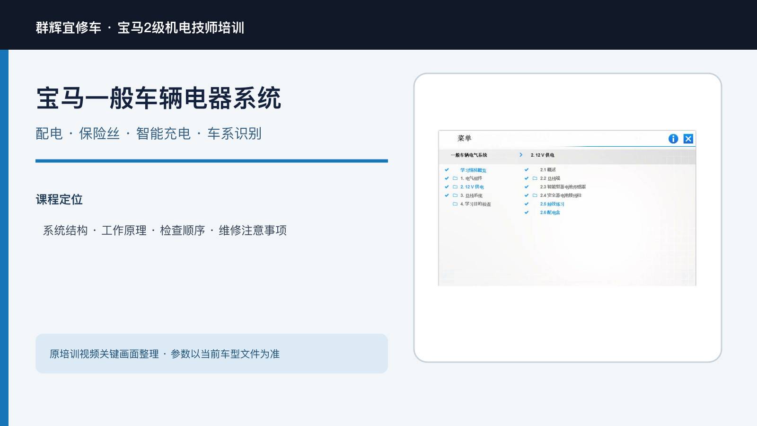Click the folder icon beside 4. 学习目的检查
This screenshot has width=757, height=426.
coord(455,204)
